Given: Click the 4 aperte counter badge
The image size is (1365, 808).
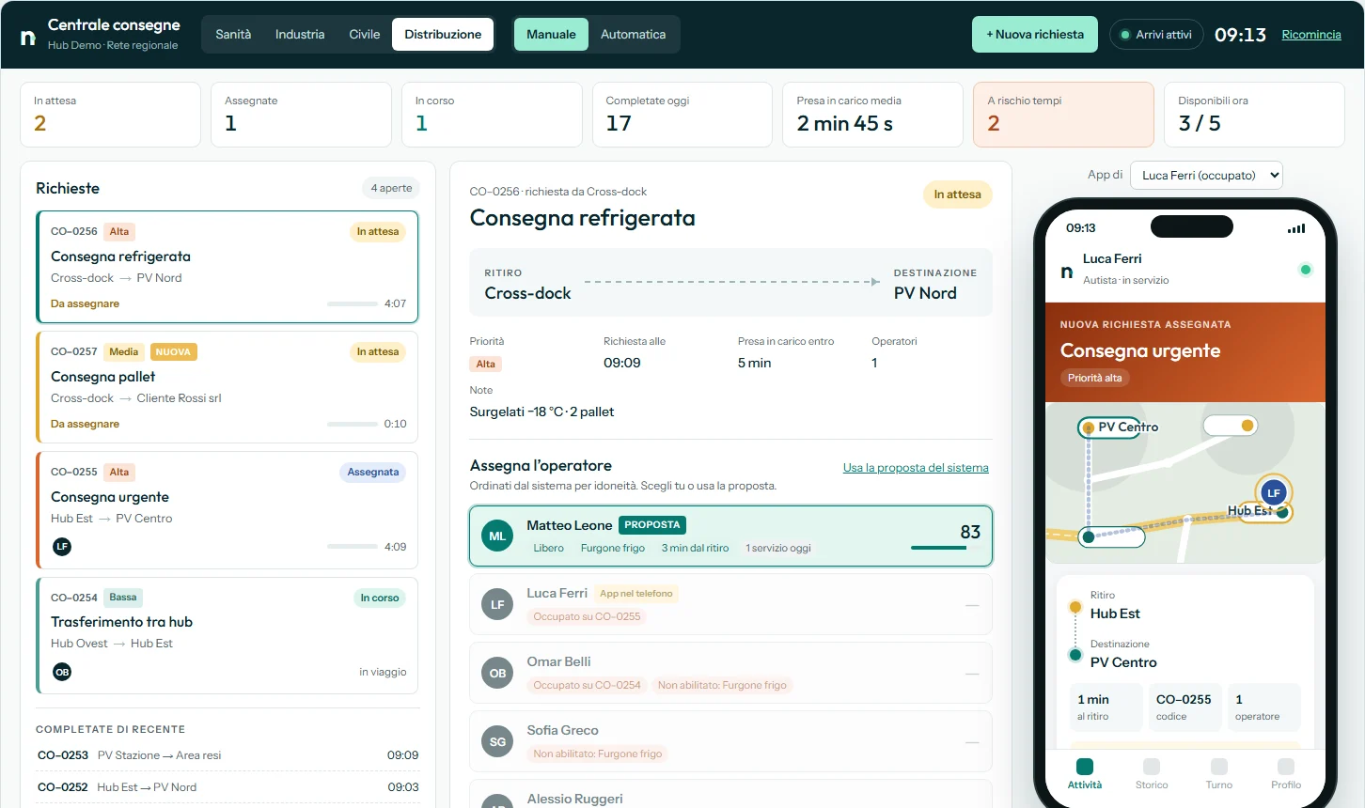Looking at the screenshot, I should 391,188.
